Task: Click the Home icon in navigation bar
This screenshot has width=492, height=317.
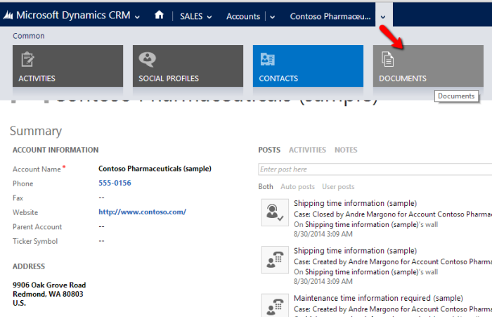Action: (x=160, y=15)
